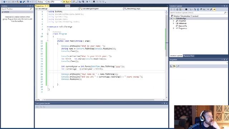Close the Program.cs tab with its X
This screenshot has width=229, height=129.
[48, 6]
